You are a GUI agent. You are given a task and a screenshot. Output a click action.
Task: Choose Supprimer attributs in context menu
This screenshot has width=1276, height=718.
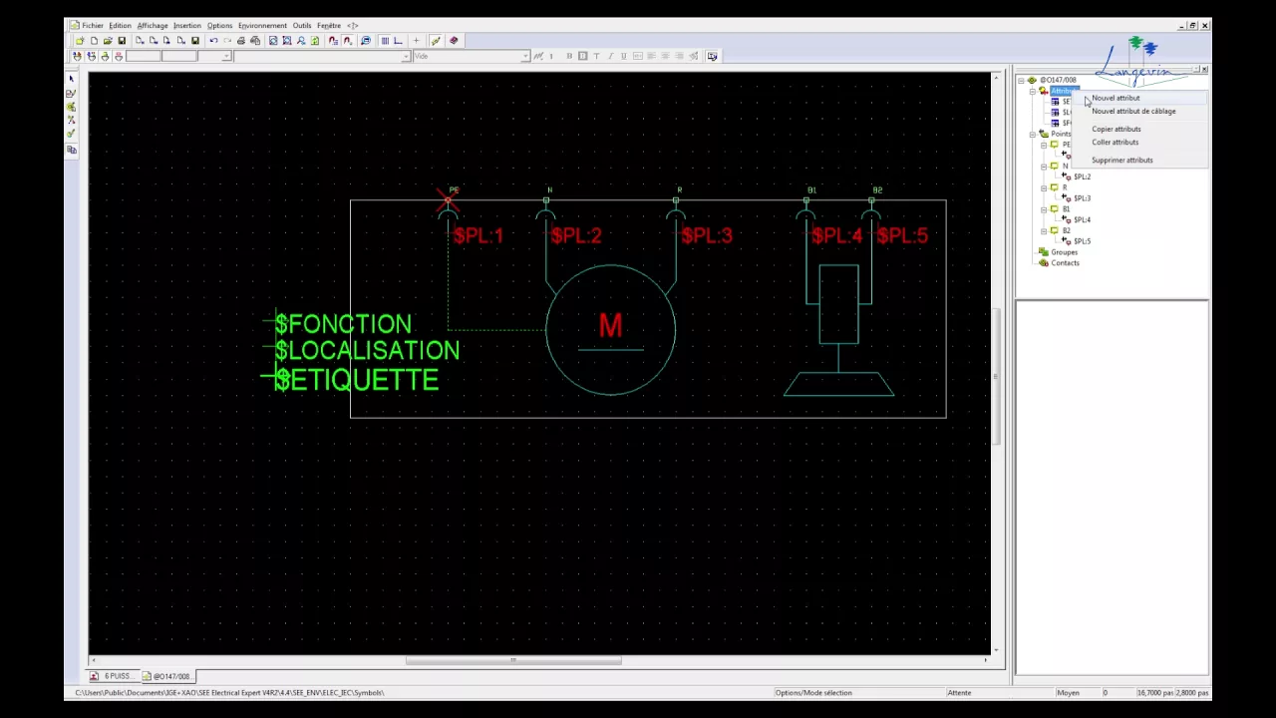1122,160
